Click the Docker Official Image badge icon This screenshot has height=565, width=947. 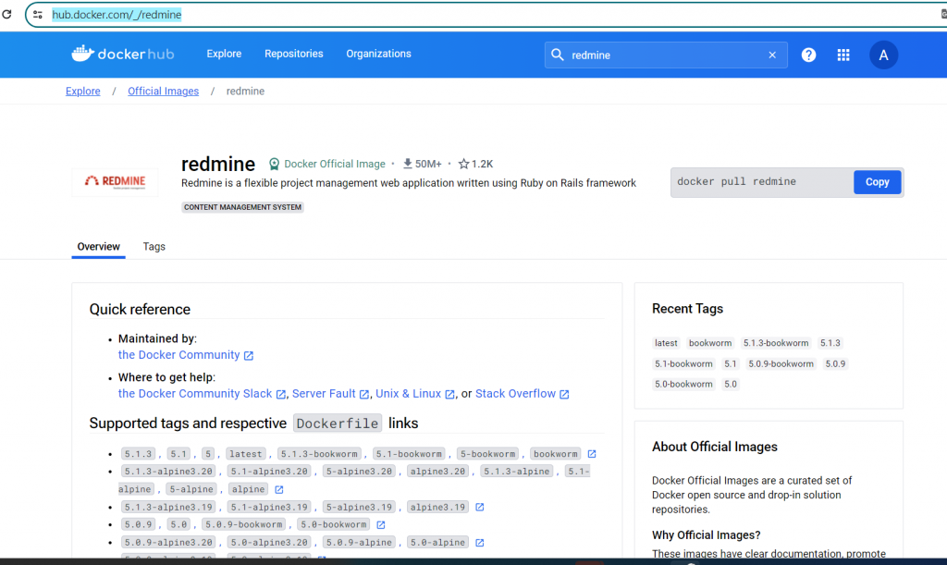[274, 164]
